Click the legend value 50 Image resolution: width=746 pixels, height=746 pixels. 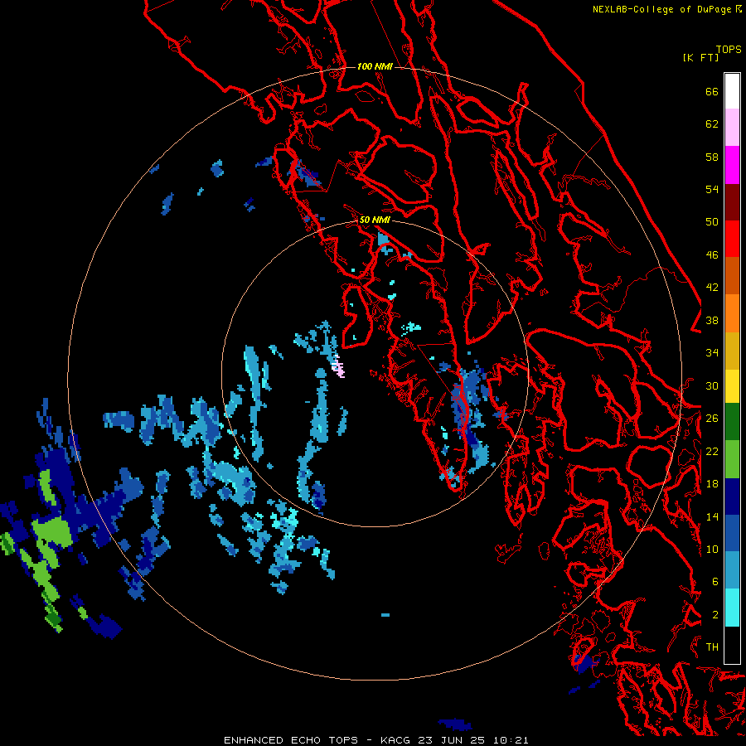(712, 222)
